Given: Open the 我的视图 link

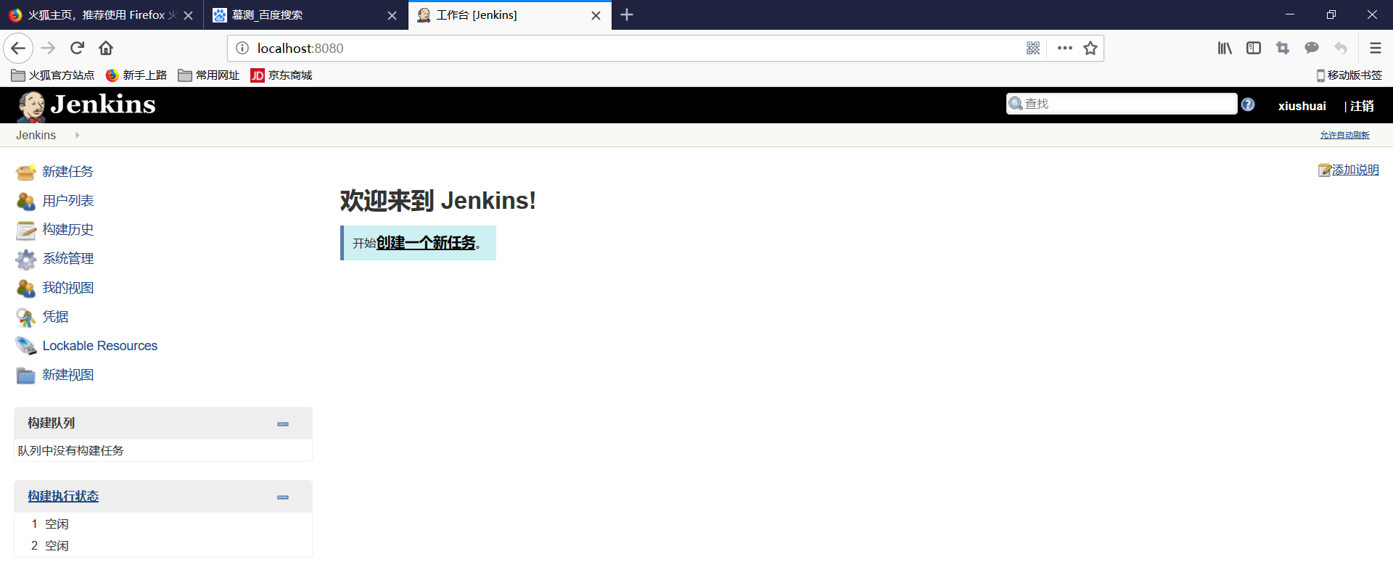Looking at the screenshot, I should point(68,288).
